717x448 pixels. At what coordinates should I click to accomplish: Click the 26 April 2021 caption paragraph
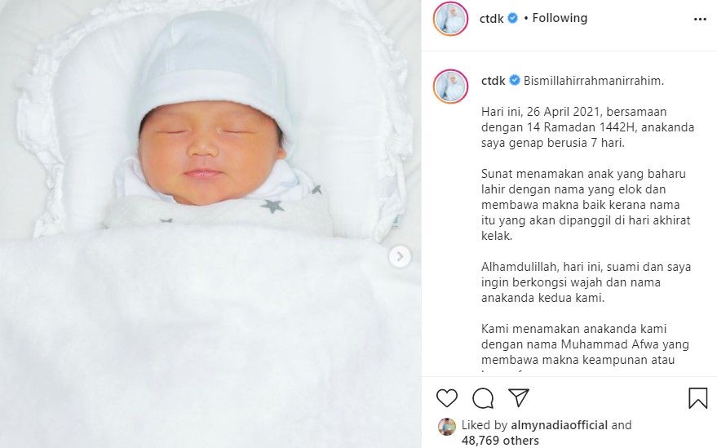[587, 127]
